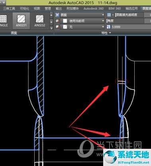Edit the scale value 5.0000
Viewport: 151px width, 166px height.
point(131,27)
